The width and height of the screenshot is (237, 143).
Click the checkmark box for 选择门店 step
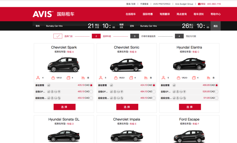click(58, 36)
